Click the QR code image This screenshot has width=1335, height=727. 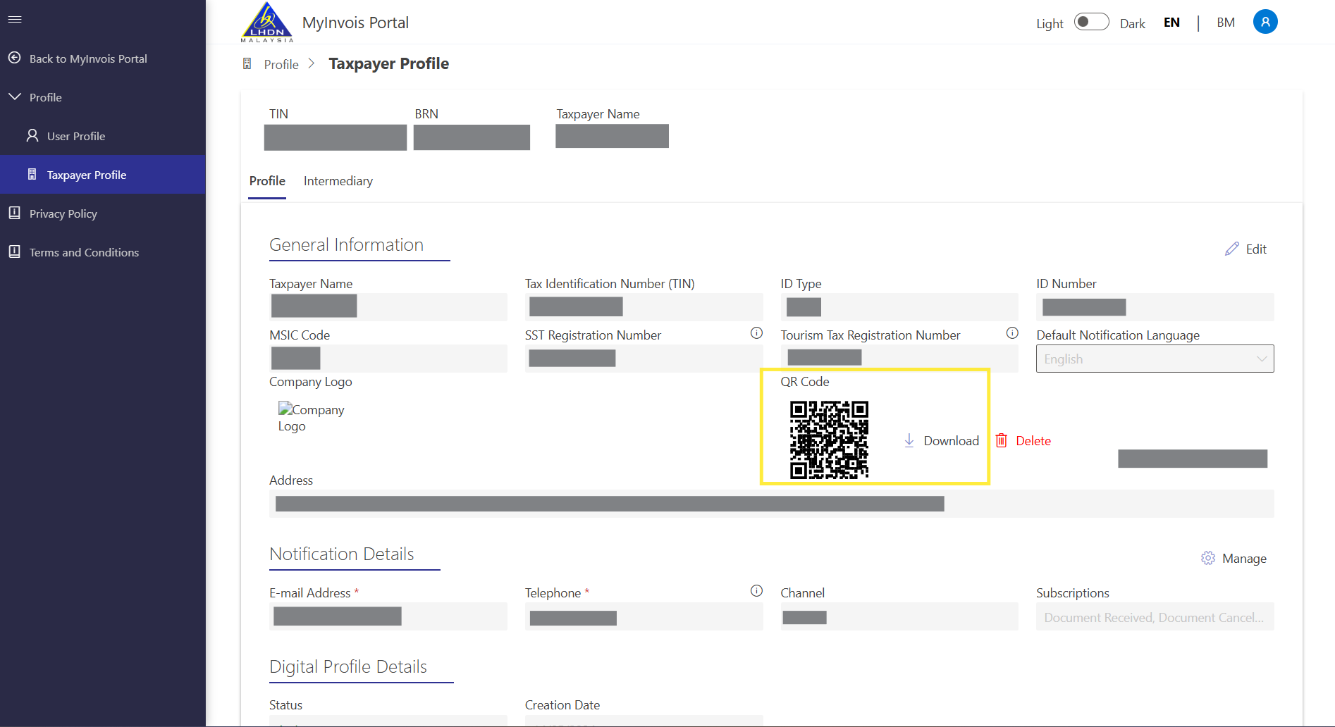829,440
